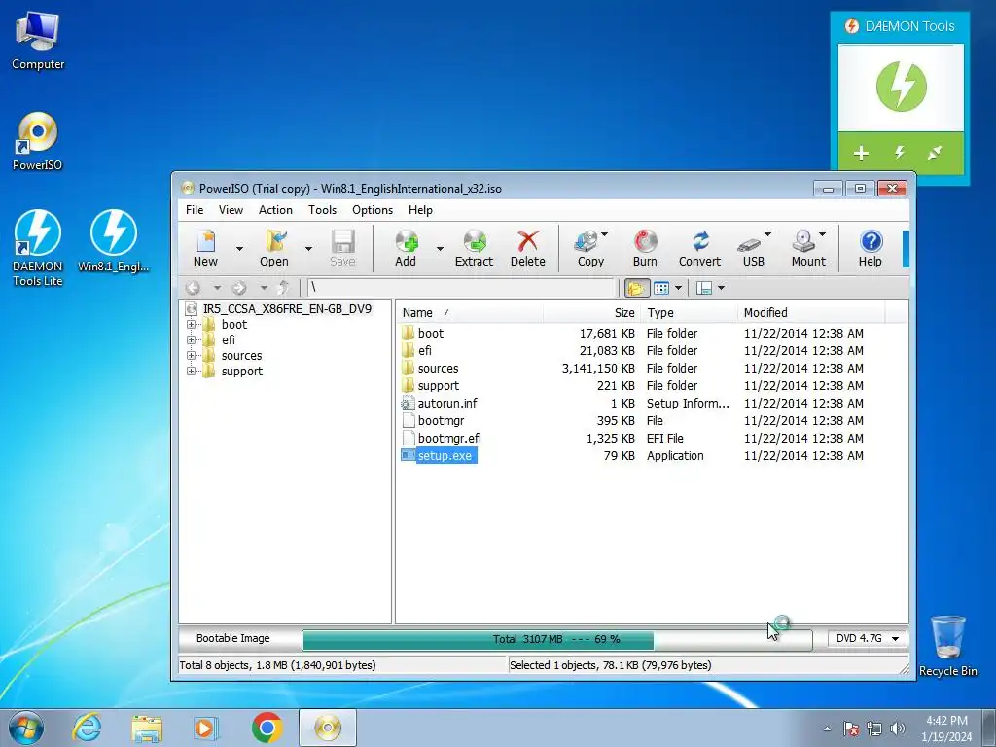The image size is (996, 747).
Task: Open Google Chrome from the taskbar
Action: [x=267, y=728]
